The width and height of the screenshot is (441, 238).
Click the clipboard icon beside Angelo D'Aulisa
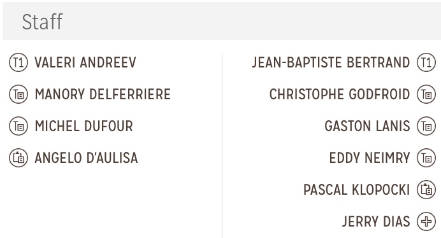click(18, 158)
